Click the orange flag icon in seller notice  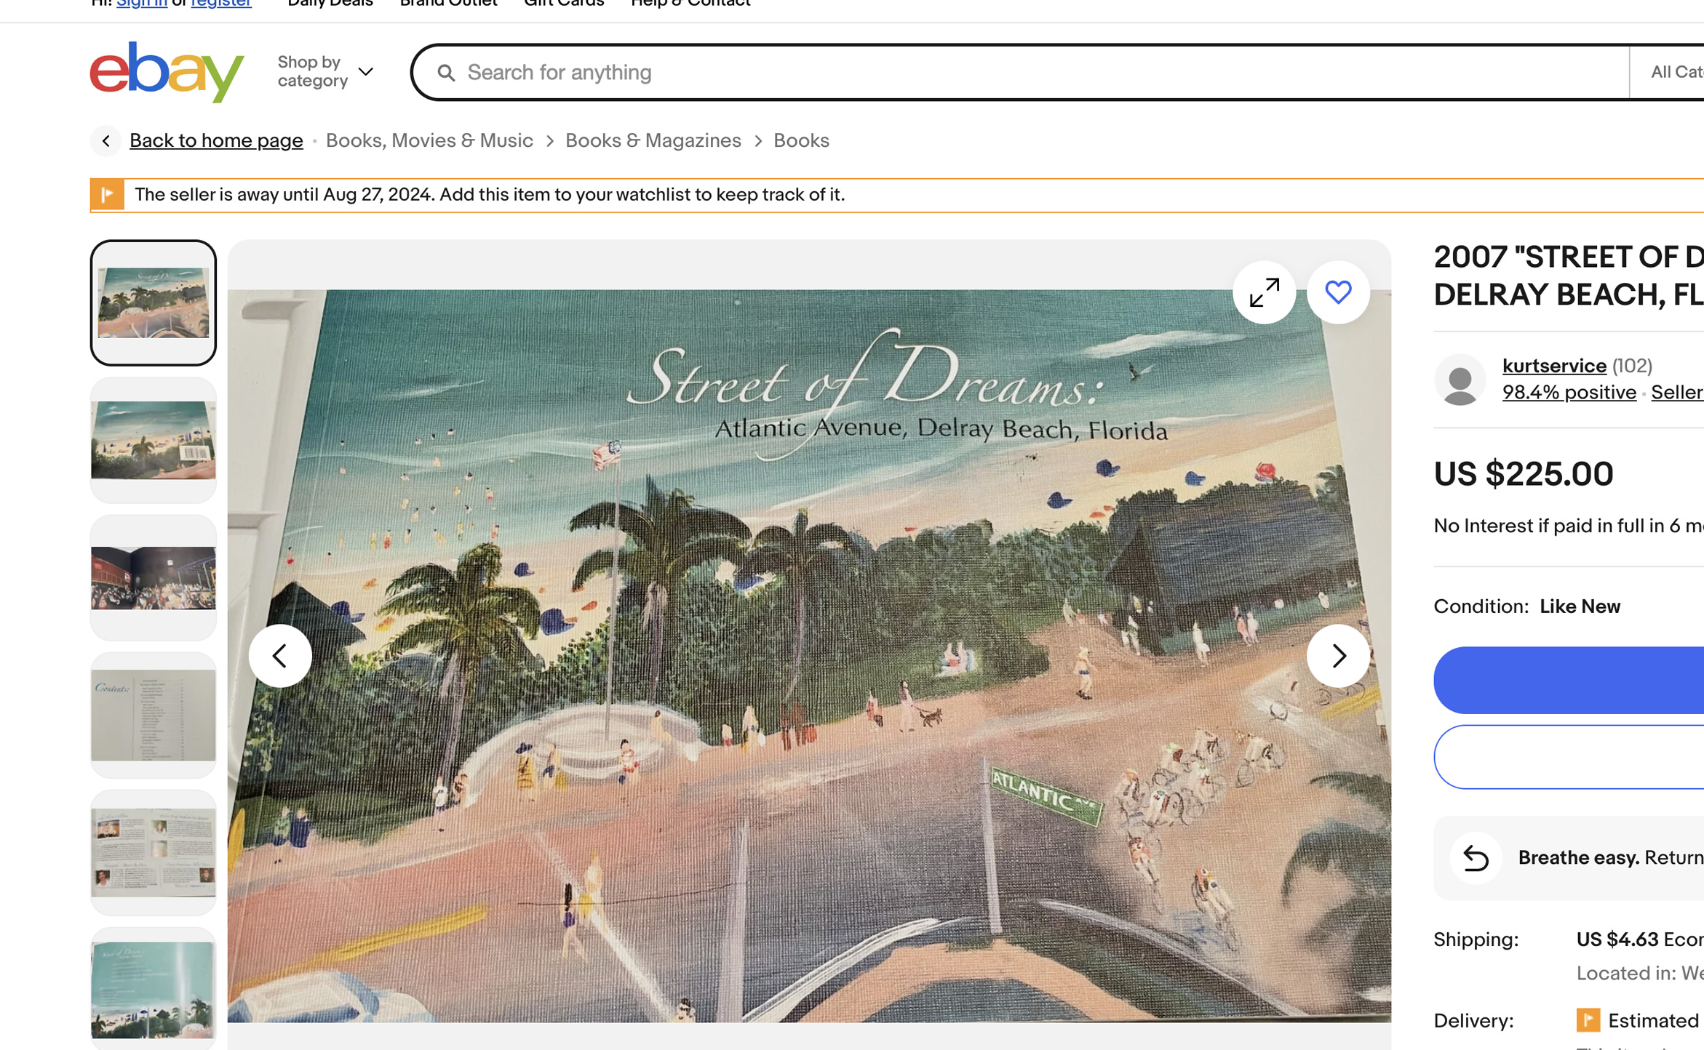click(x=107, y=195)
